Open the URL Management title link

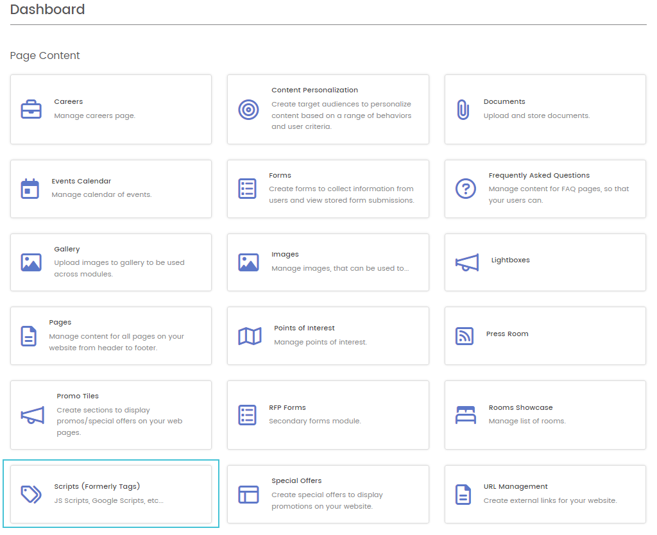(515, 486)
